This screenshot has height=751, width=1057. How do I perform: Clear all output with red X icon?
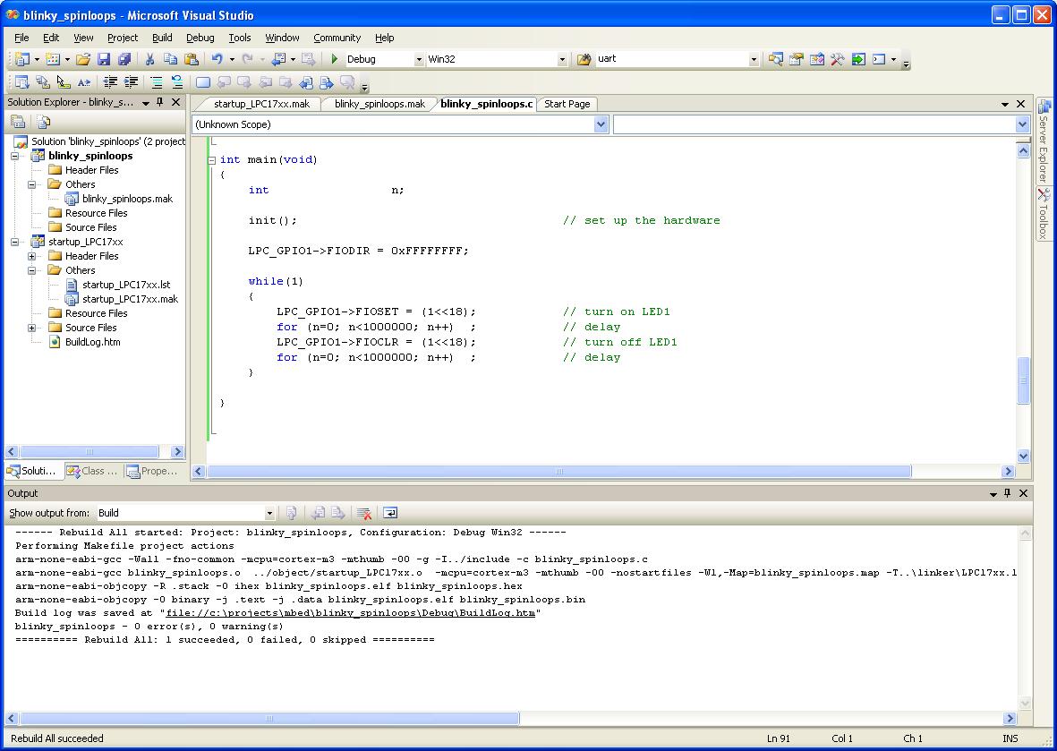tap(364, 513)
